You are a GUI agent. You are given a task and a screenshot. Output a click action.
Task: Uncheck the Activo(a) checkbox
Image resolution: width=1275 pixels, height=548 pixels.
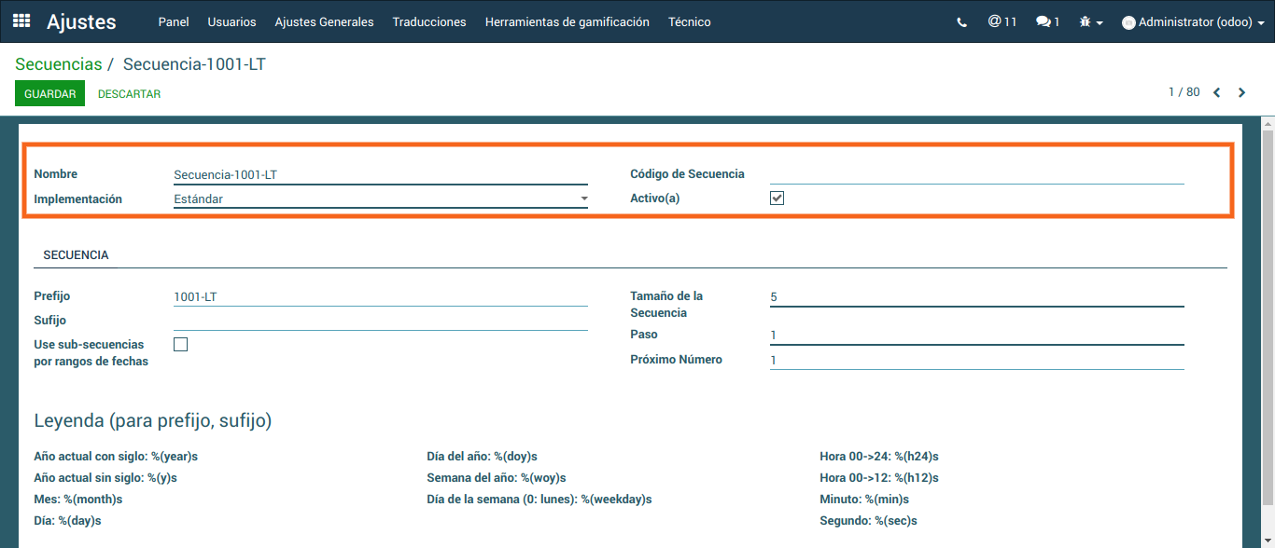[x=777, y=199]
